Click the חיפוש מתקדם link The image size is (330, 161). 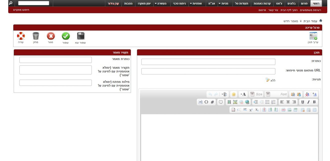(21, 10)
